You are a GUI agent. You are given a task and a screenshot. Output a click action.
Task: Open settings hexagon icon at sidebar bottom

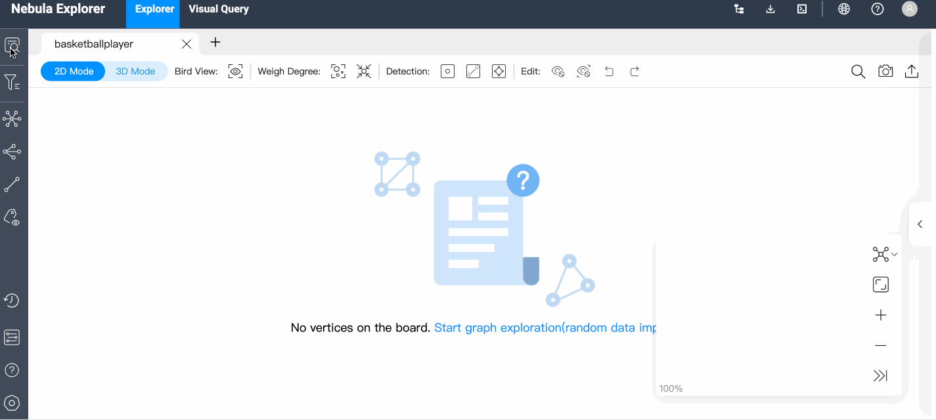(12, 403)
